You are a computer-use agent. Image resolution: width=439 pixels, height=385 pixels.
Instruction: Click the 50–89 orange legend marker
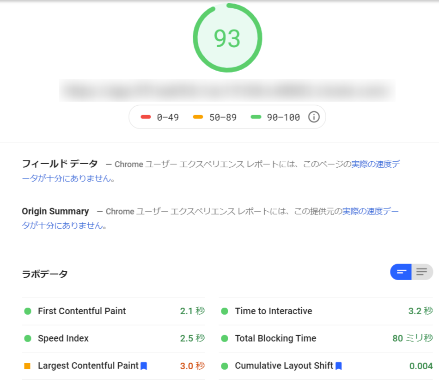point(198,117)
